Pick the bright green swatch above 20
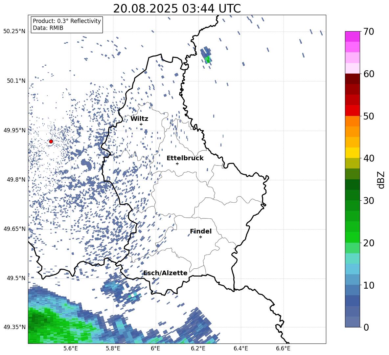This screenshot has width=389, height=355. tap(352, 237)
